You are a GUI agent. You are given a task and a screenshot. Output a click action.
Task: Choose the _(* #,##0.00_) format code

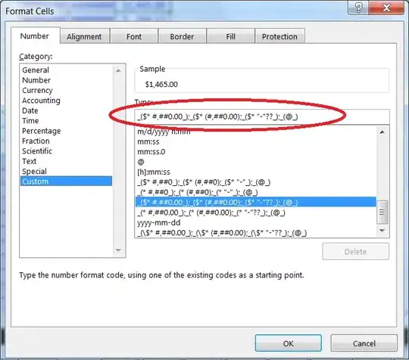coord(256,213)
